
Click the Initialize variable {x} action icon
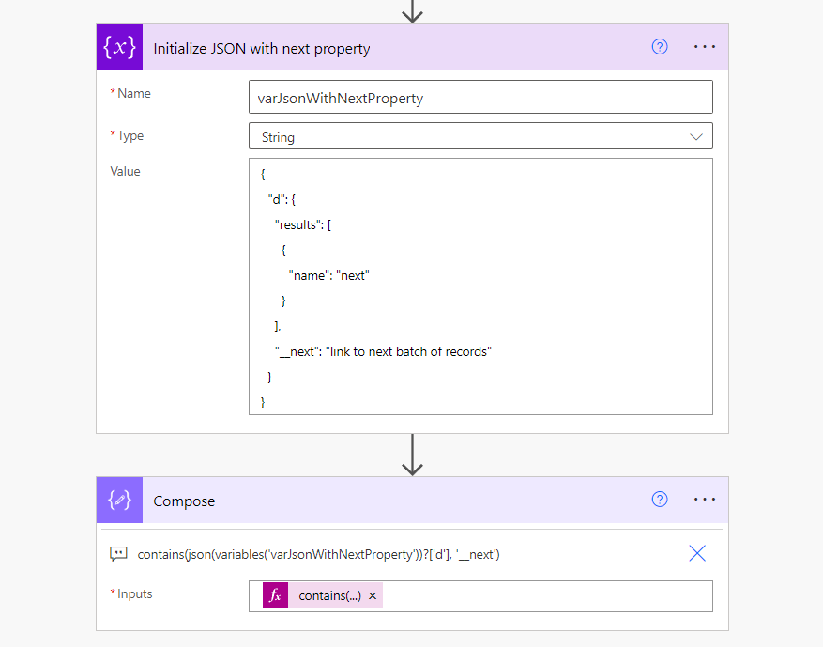[x=118, y=46]
